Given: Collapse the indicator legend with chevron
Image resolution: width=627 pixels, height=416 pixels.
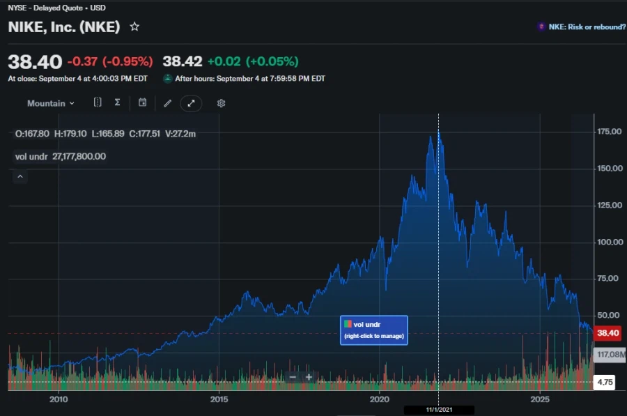Looking at the screenshot, I should 20,176.
